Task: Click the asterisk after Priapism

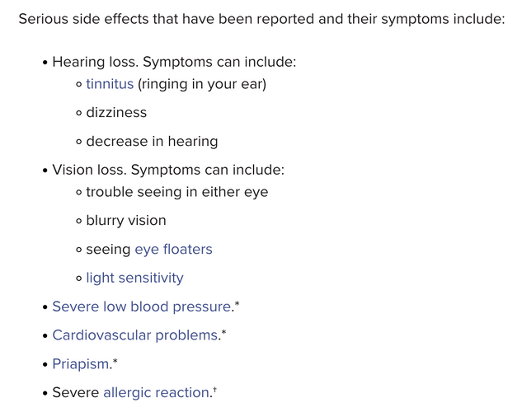Action: (x=115, y=361)
